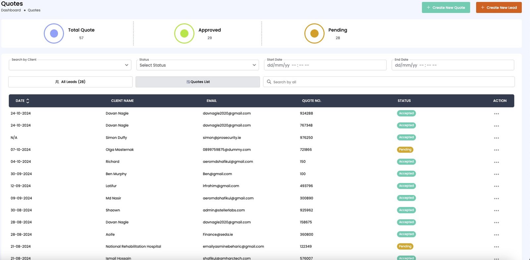Open actions menu for National Rehabilitation Hospital

(496, 247)
